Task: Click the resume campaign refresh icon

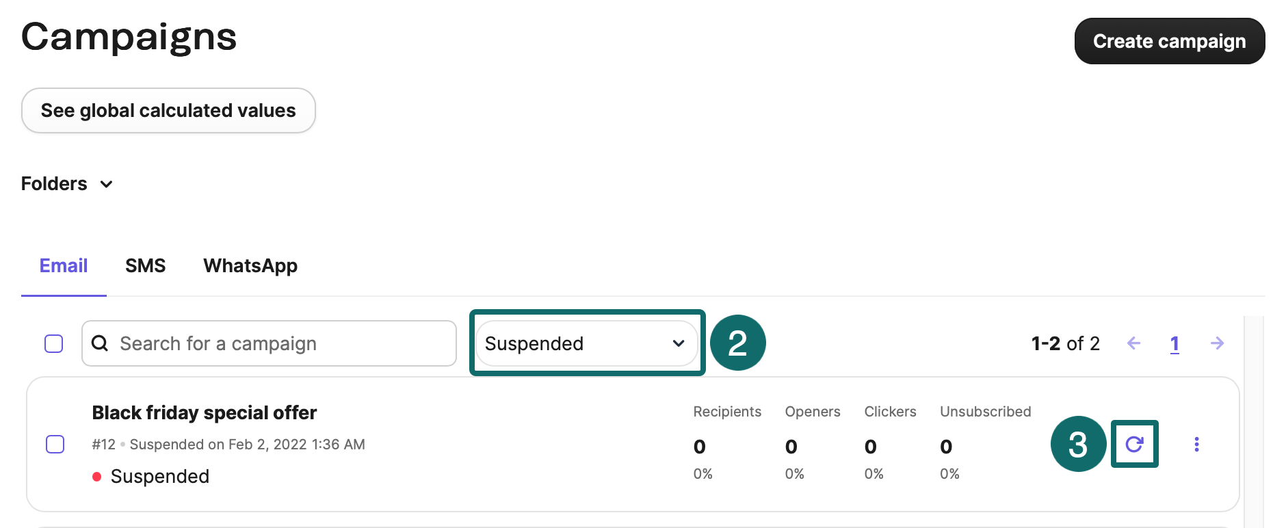Action: 1134,444
